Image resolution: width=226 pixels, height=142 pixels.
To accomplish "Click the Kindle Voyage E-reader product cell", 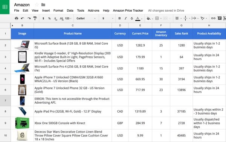I will [x=73, y=57].
